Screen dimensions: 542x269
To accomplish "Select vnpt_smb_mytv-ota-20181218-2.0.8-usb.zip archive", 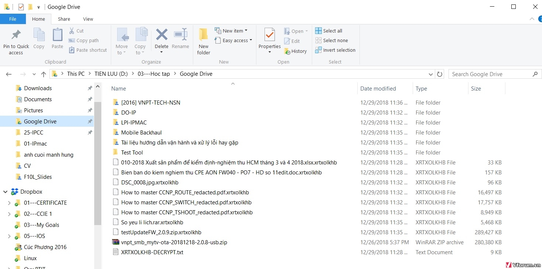I will coord(174,242).
